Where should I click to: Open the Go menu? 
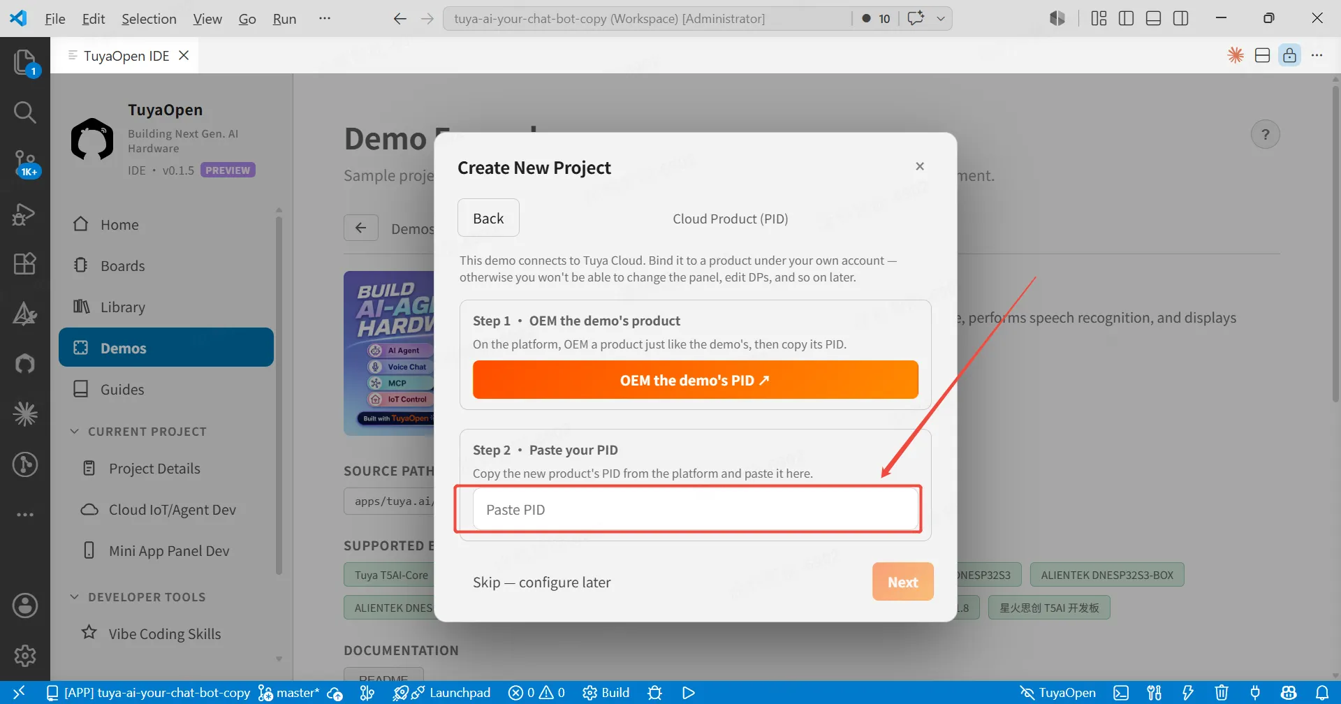pos(247,19)
